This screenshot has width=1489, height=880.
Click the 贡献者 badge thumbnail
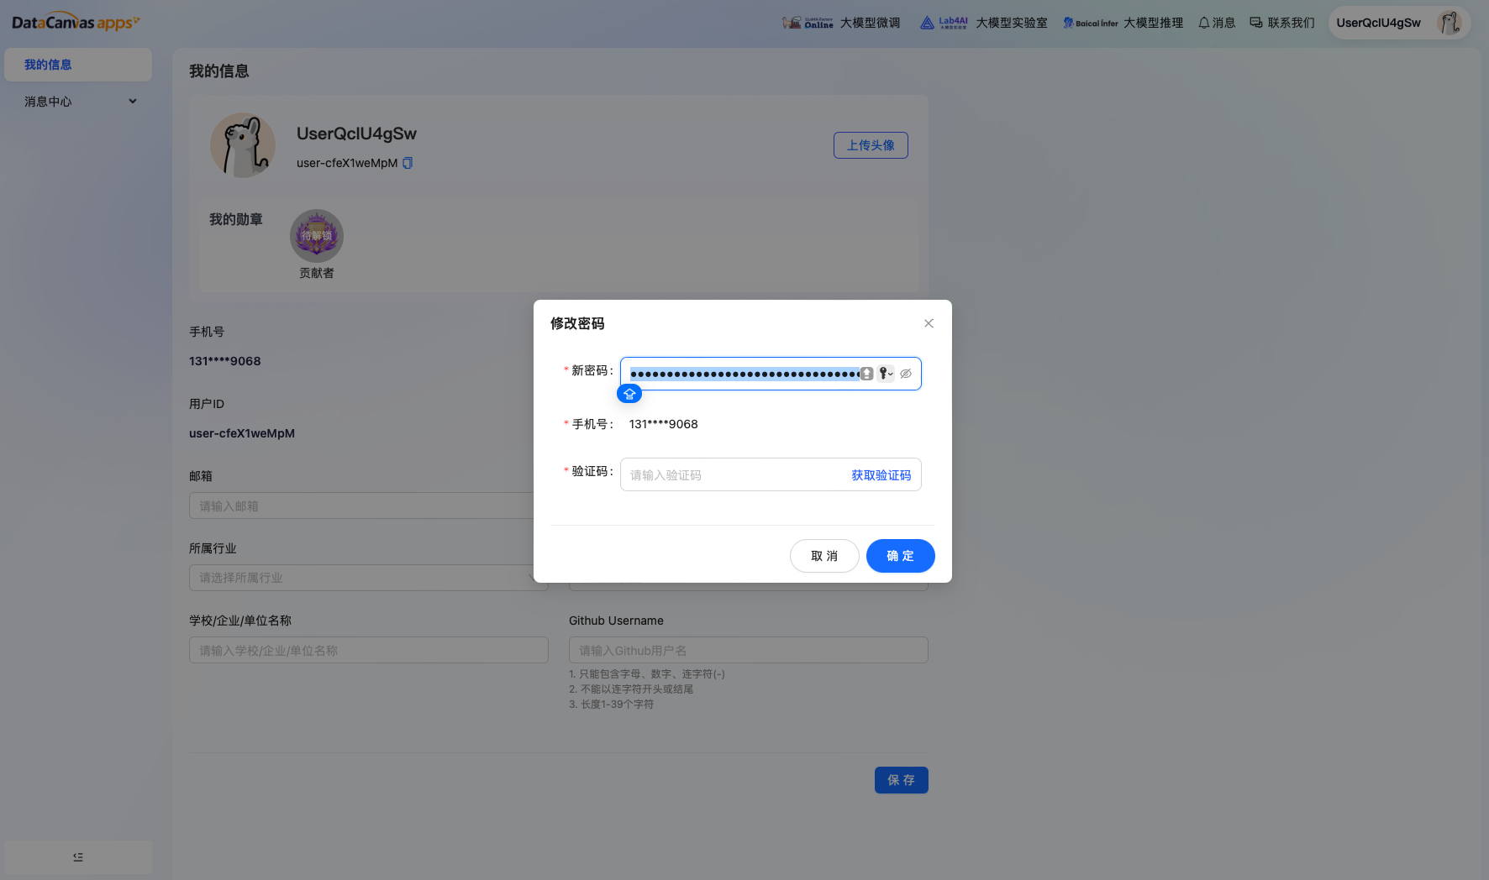coord(317,236)
